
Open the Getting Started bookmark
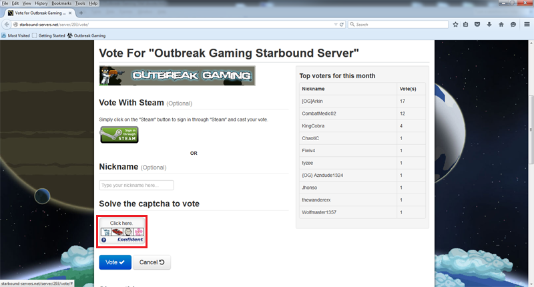(x=48, y=35)
